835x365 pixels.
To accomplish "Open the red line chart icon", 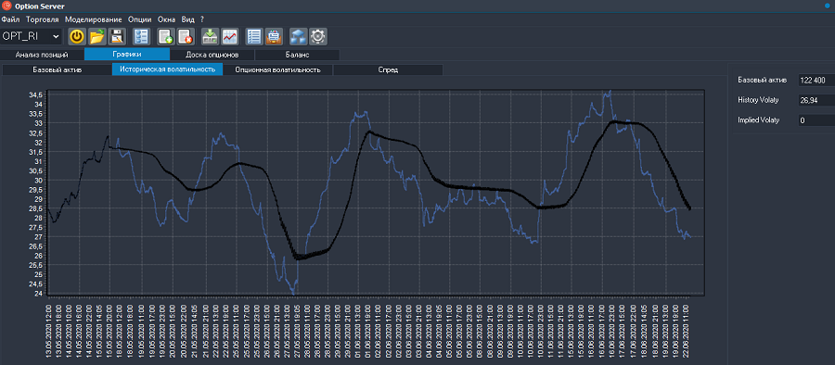I will pos(230,37).
